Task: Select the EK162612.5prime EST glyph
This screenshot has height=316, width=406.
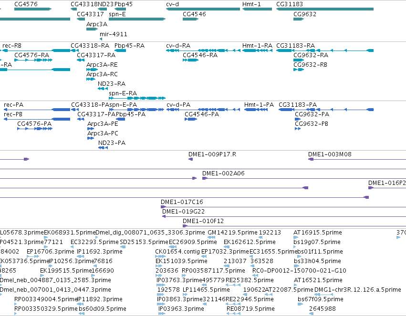Action: (x=227, y=247)
